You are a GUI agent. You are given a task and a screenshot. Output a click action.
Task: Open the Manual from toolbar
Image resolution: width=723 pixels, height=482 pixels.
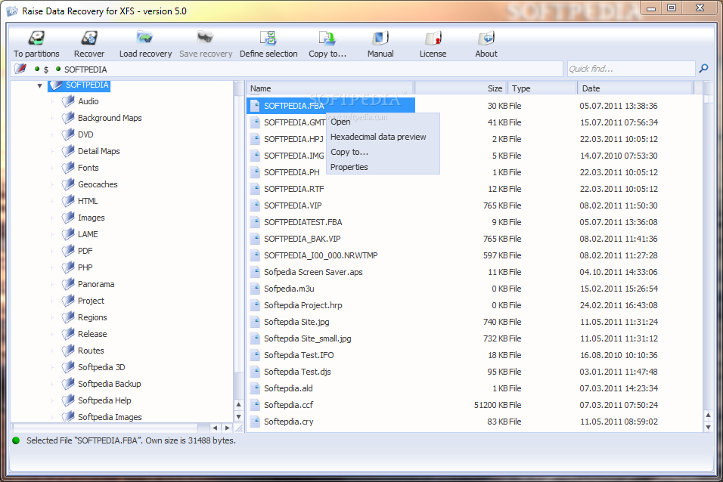tap(380, 38)
